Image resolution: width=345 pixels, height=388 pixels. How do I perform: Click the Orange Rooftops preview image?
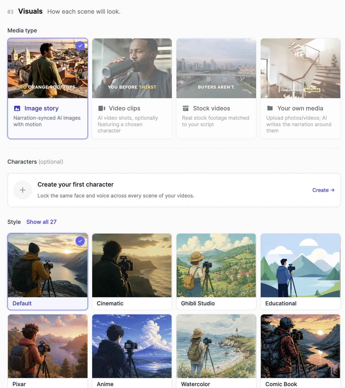pos(48,68)
